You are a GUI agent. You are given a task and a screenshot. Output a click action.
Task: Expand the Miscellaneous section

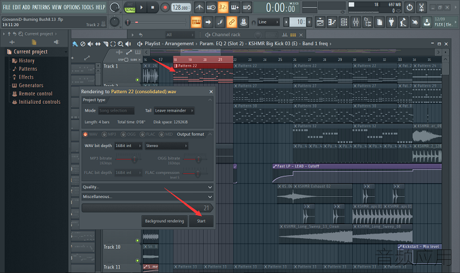coord(147,197)
